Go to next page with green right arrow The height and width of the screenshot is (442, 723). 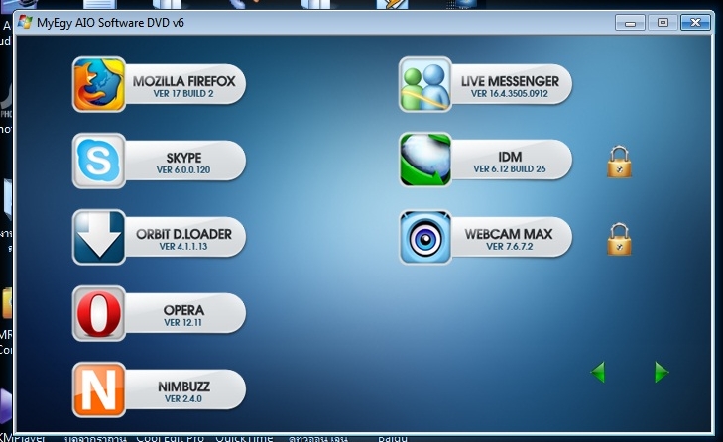[662, 372]
